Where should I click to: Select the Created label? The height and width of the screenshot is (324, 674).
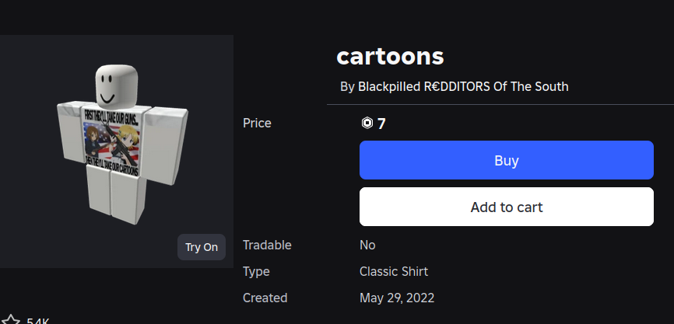(x=265, y=298)
